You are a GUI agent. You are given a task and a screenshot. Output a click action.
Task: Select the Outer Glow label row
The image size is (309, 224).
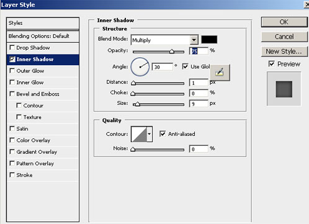43,71
